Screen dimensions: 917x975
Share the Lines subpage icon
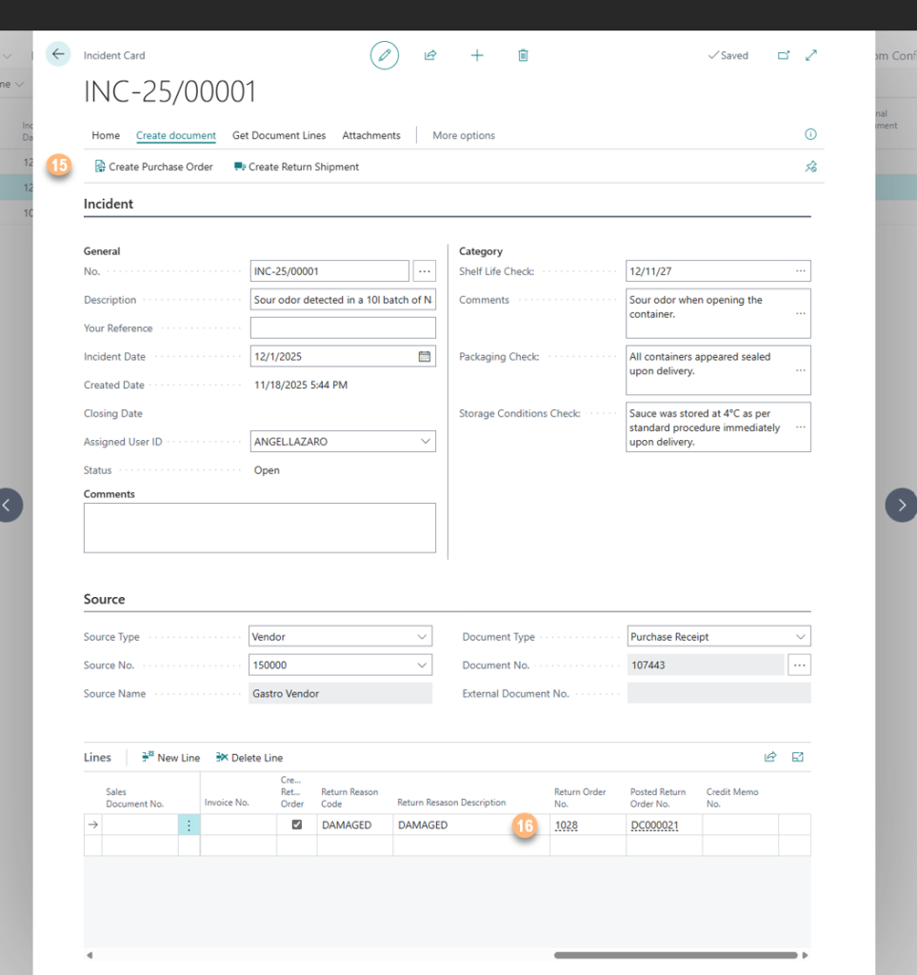coord(770,757)
